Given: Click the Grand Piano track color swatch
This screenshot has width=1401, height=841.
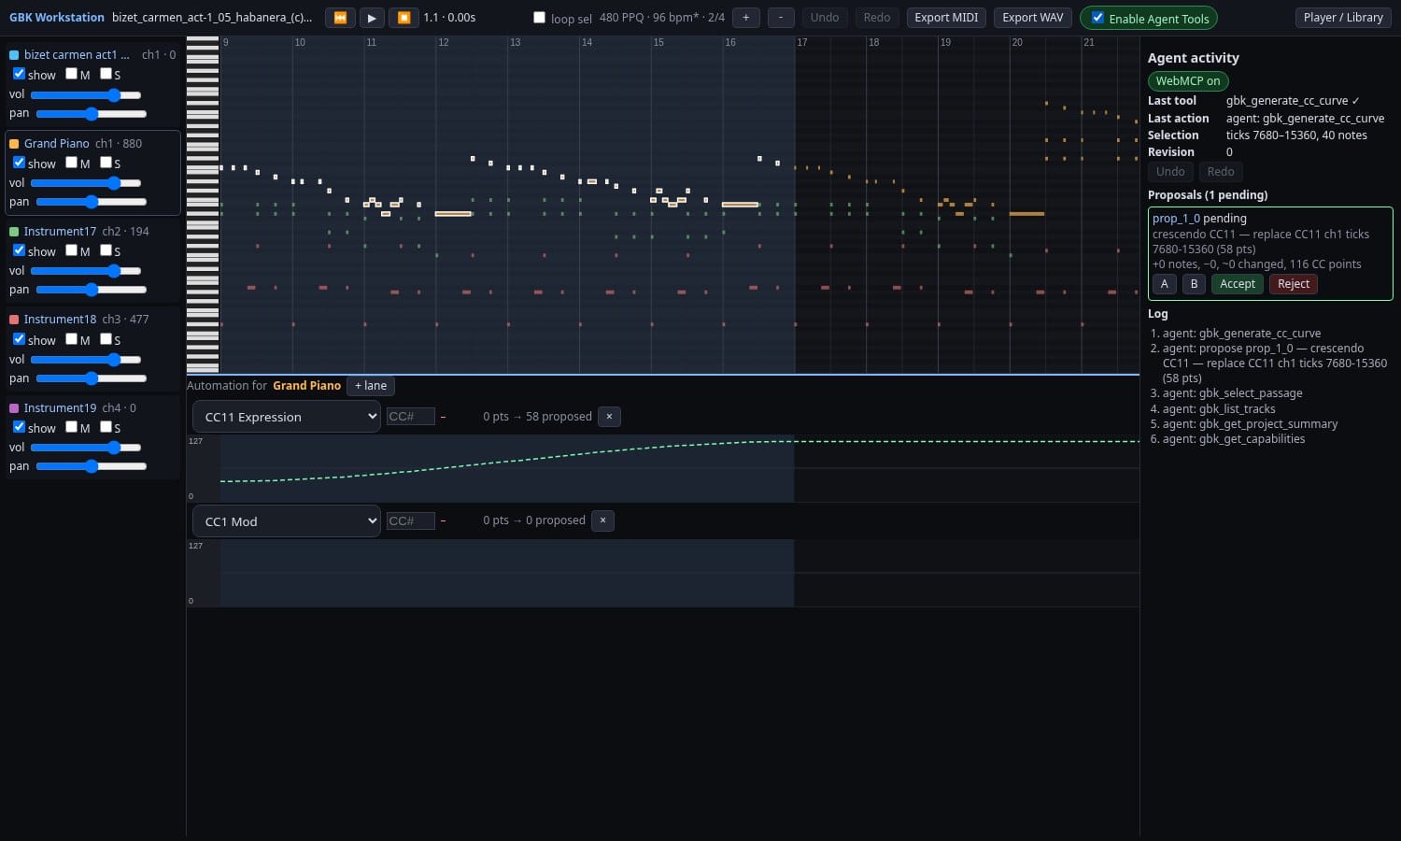Looking at the screenshot, I should click(14, 144).
